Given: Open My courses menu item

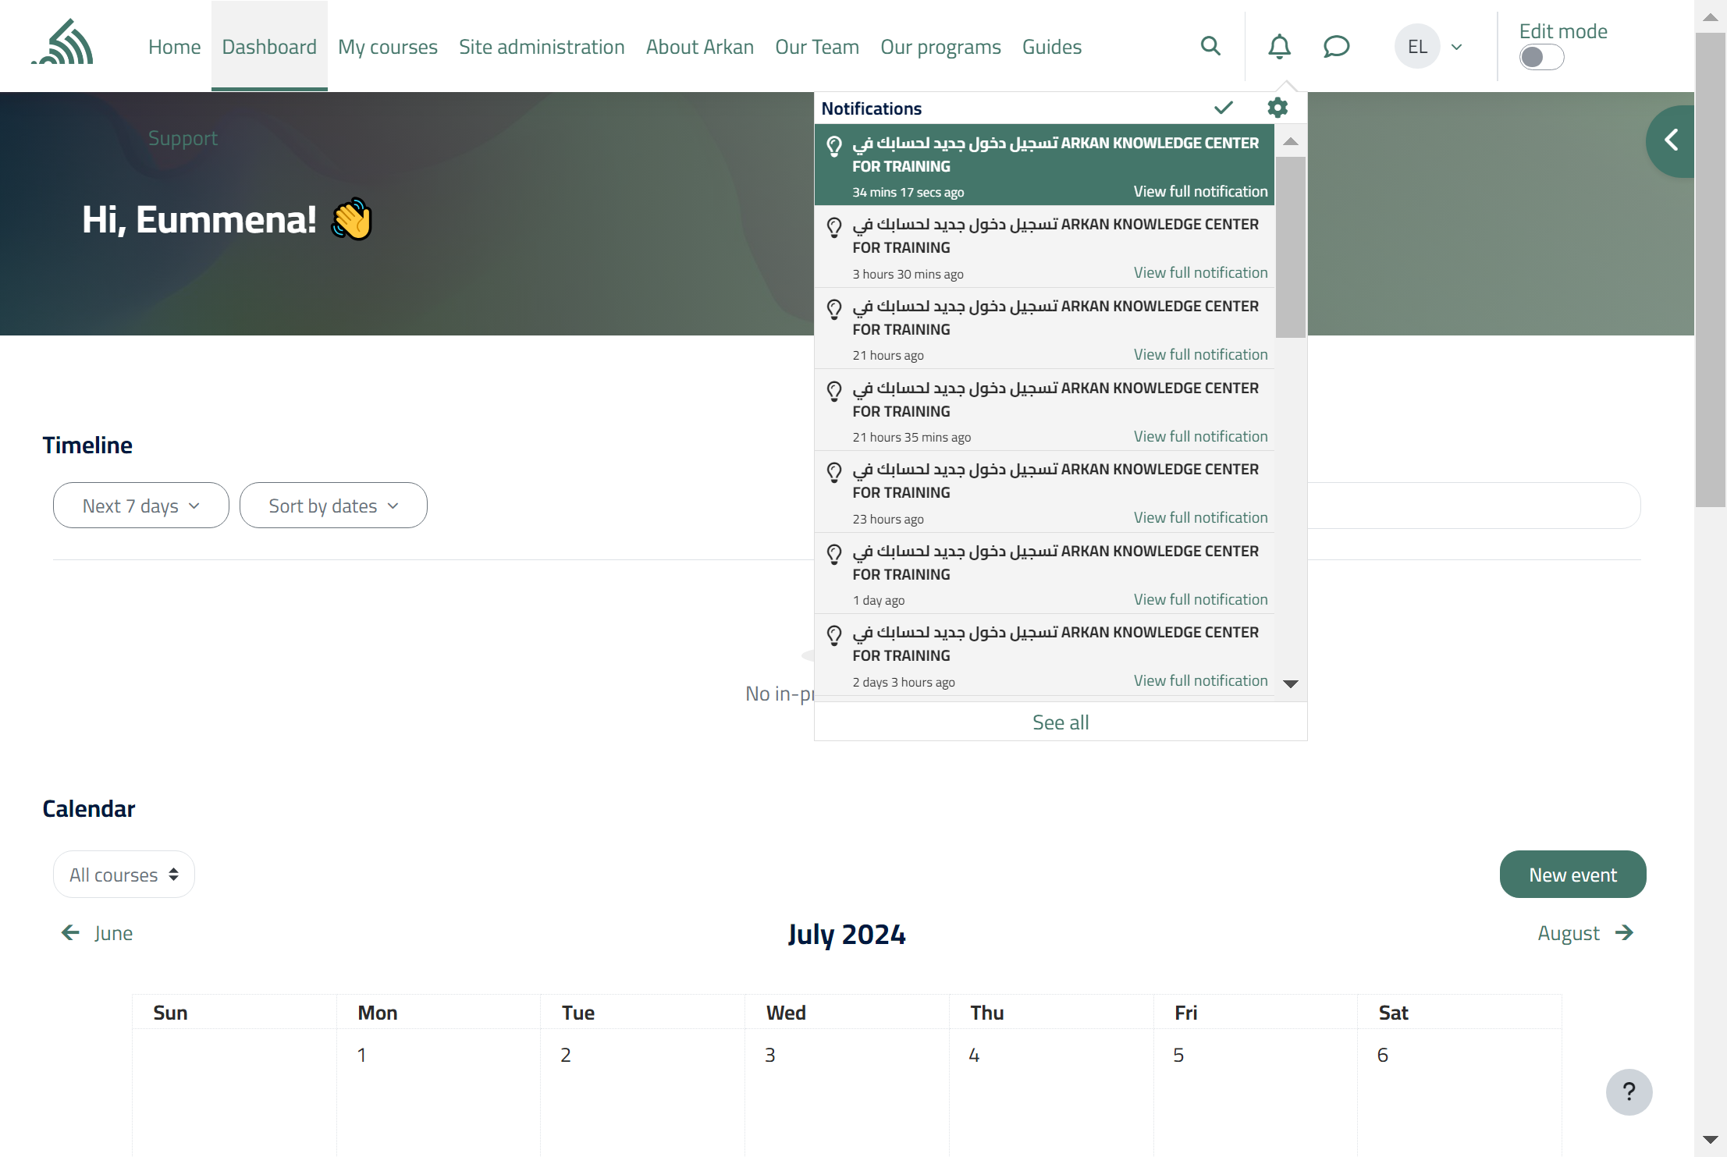Looking at the screenshot, I should point(388,47).
